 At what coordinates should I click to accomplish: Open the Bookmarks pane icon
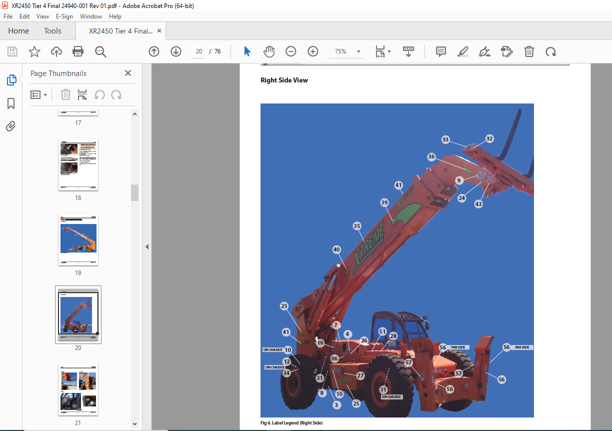pyautogui.click(x=11, y=103)
